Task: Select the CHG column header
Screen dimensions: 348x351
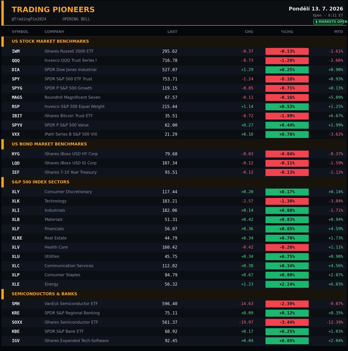Action: [x=249, y=32]
